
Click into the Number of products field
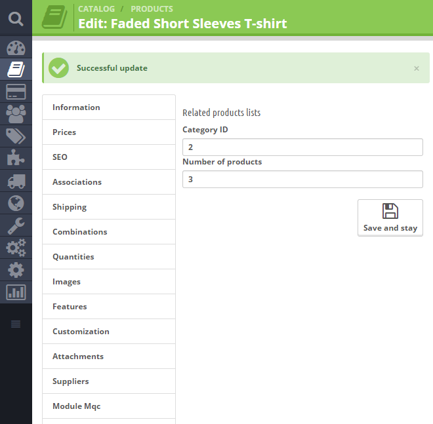302,180
